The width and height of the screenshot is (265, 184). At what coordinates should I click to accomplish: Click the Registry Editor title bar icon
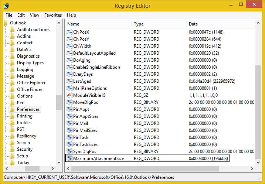click(x=7, y=6)
